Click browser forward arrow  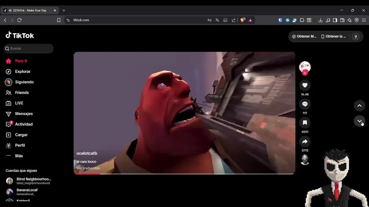[x=12, y=20]
